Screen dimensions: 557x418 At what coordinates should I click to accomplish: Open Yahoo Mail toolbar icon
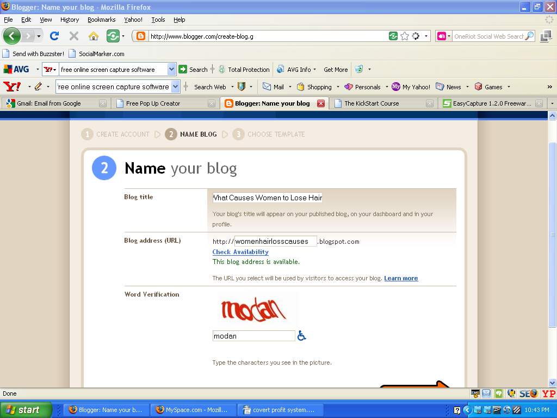274,87
